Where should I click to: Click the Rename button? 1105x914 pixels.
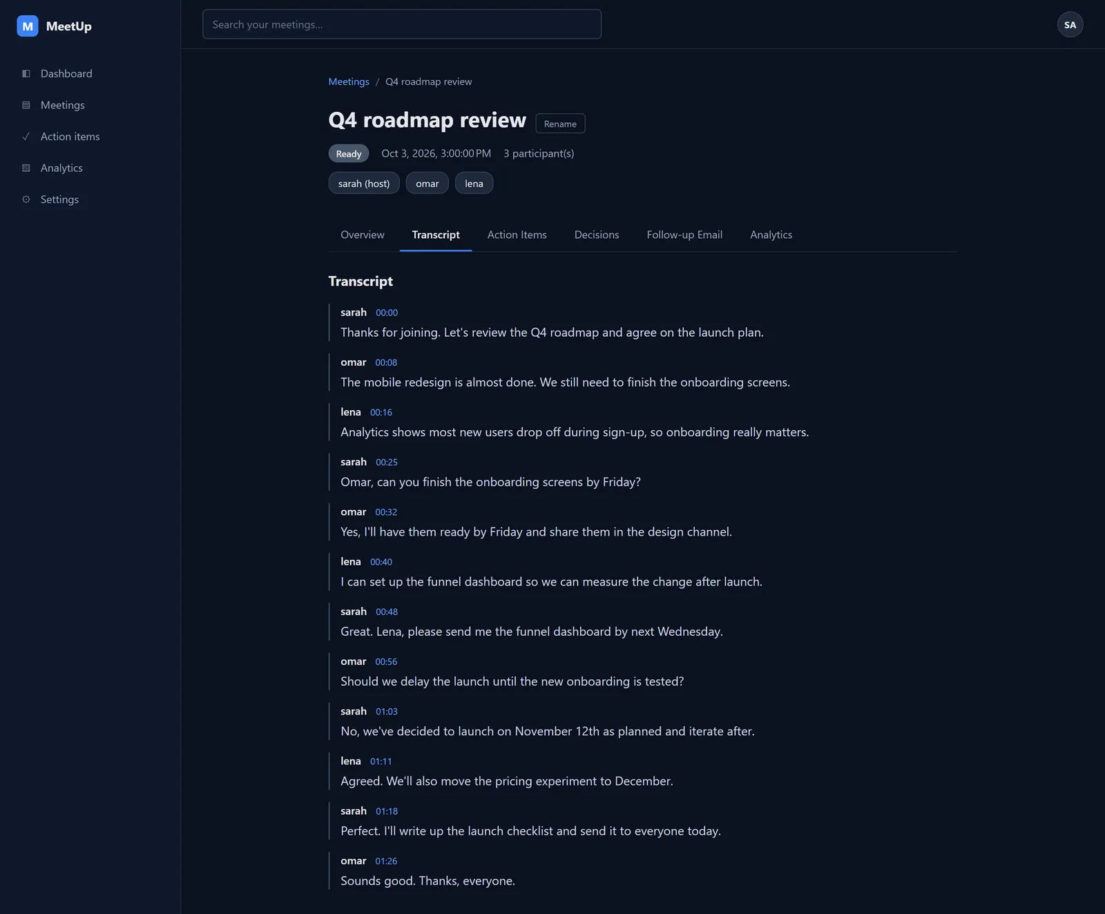pyautogui.click(x=560, y=124)
